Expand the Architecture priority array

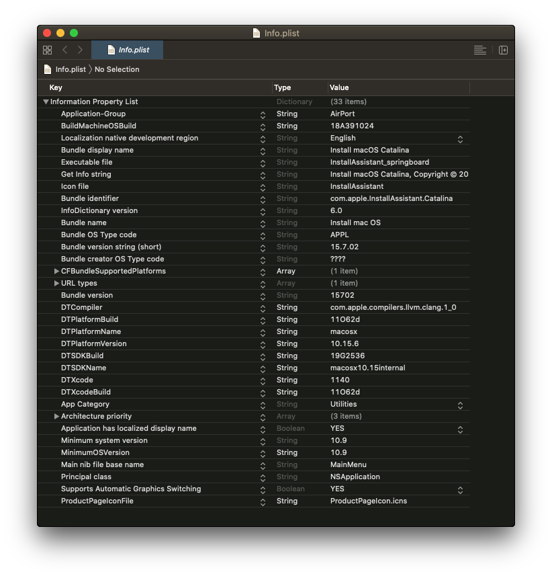(56, 416)
